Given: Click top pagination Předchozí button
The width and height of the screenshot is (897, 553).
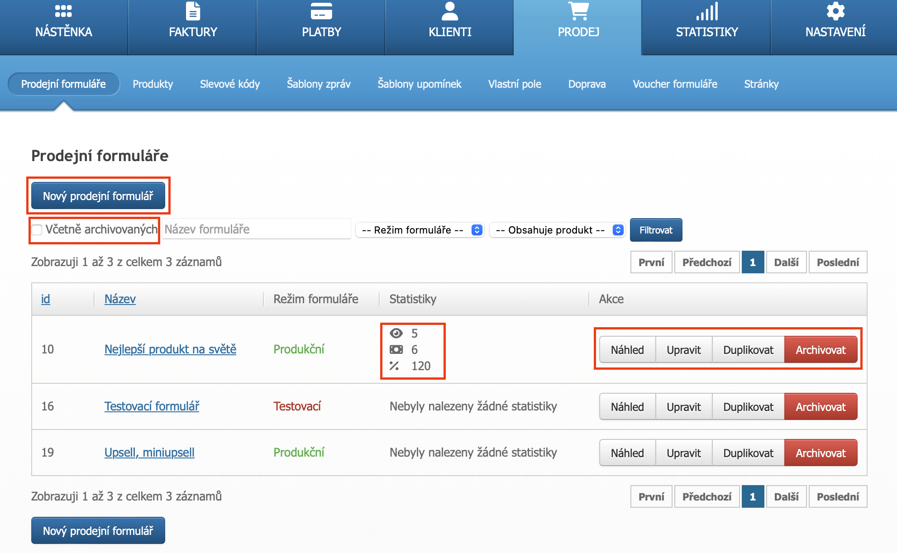Looking at the screenshot, I should pos(707,262).
